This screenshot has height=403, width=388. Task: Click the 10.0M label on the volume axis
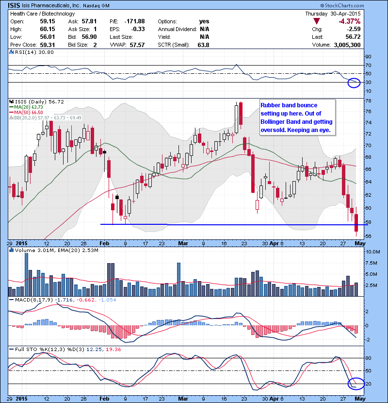click(372, 252)
